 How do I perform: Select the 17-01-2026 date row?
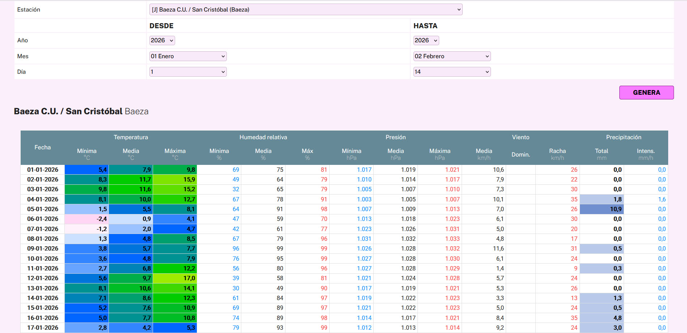[x=43, y=328]
